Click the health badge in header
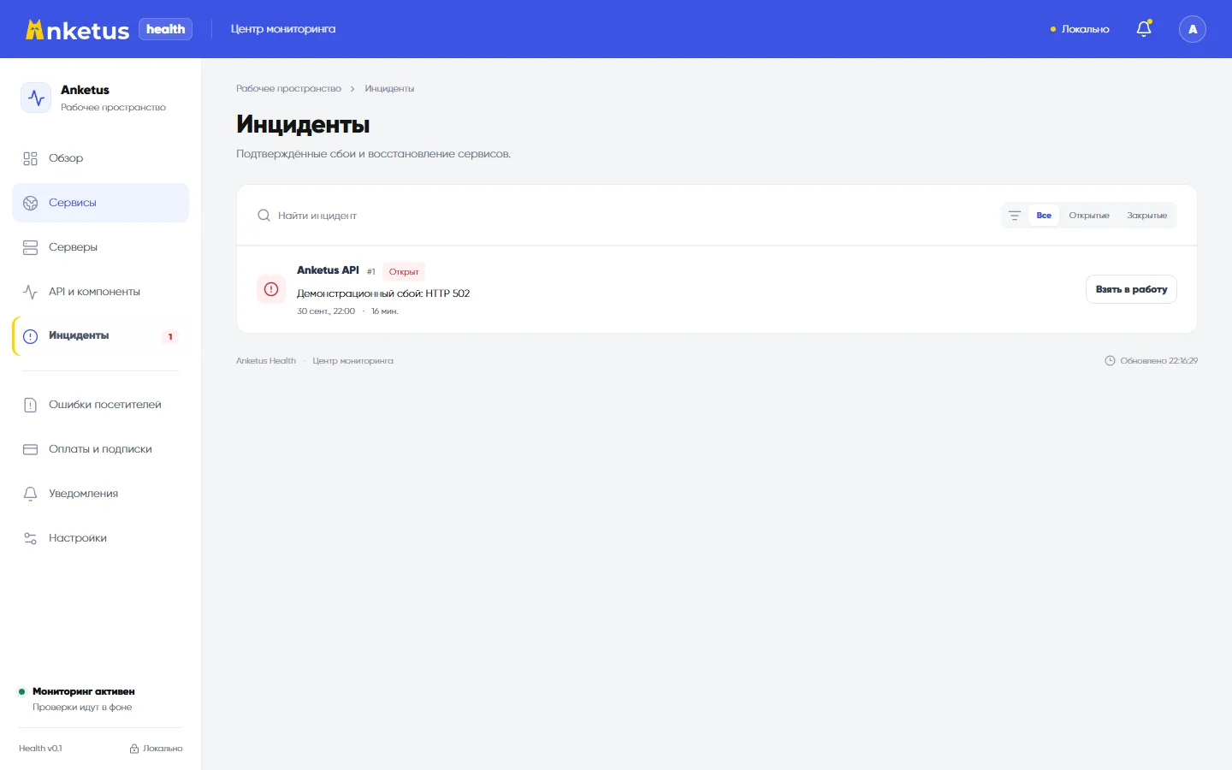 tap(165, 29)
